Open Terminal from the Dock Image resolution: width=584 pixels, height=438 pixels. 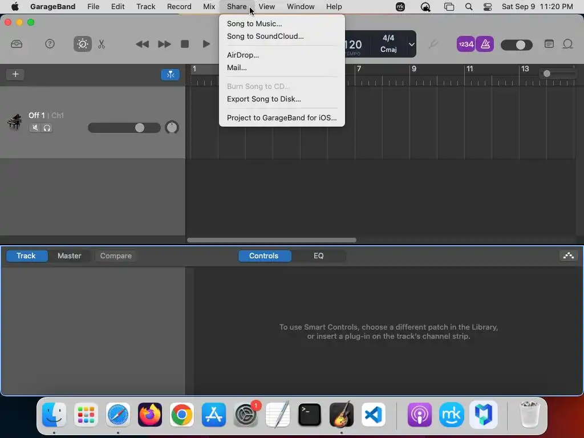(310, 415)
